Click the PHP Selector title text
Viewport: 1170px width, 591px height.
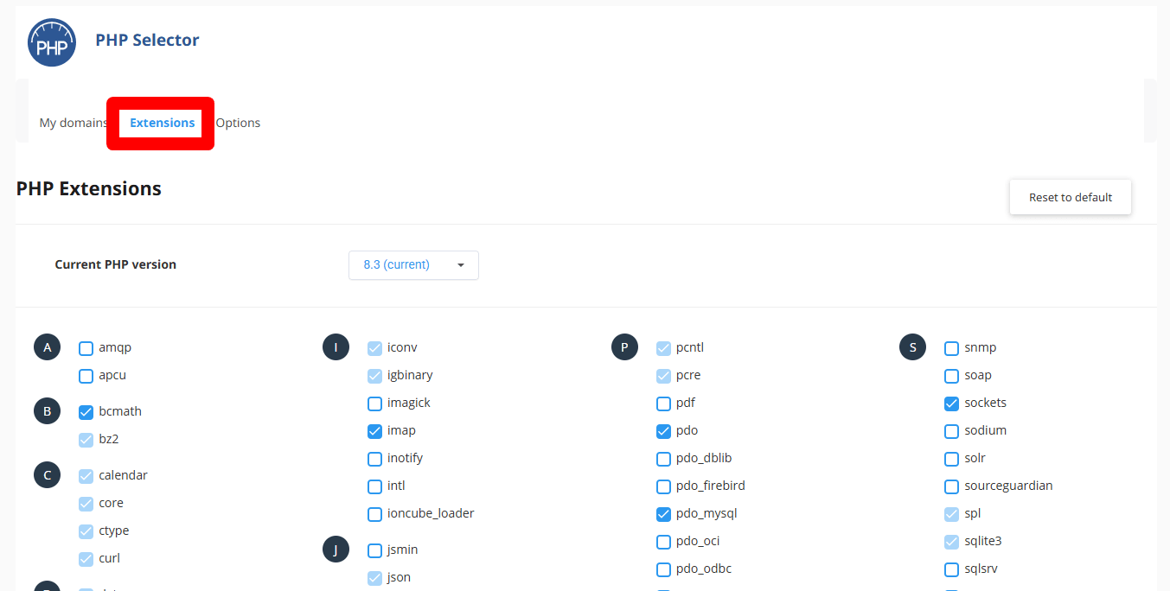coord(147,40)
